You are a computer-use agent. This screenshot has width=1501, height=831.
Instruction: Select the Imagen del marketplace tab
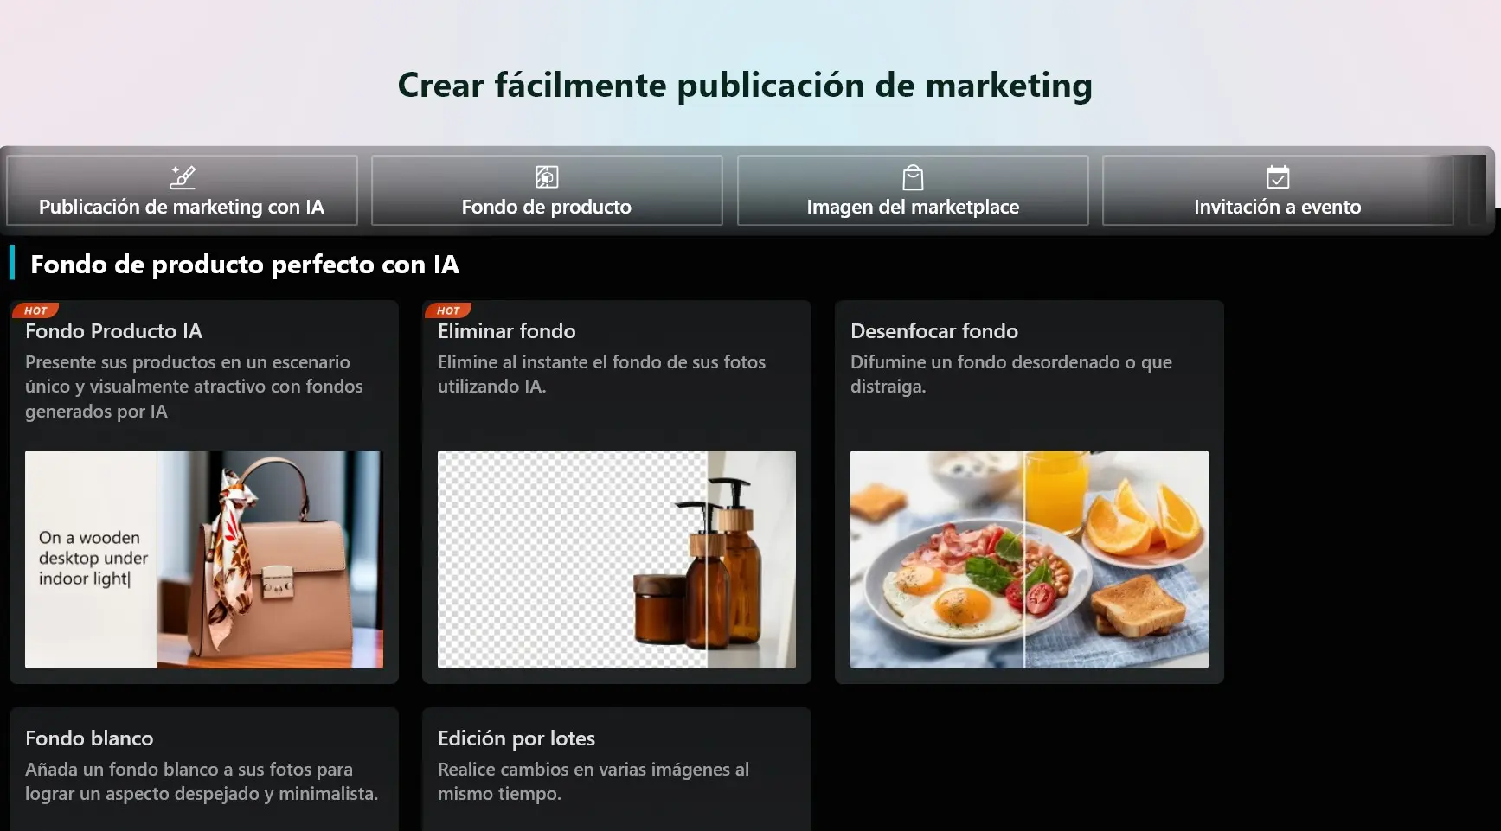913,190
